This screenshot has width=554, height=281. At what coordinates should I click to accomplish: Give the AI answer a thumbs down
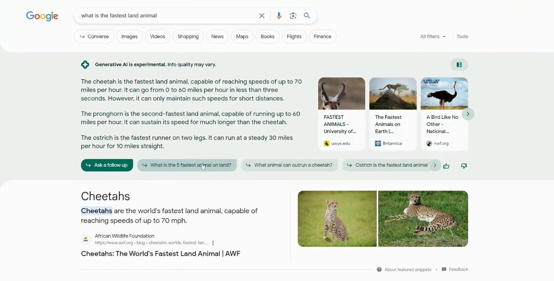pos(464,166)
